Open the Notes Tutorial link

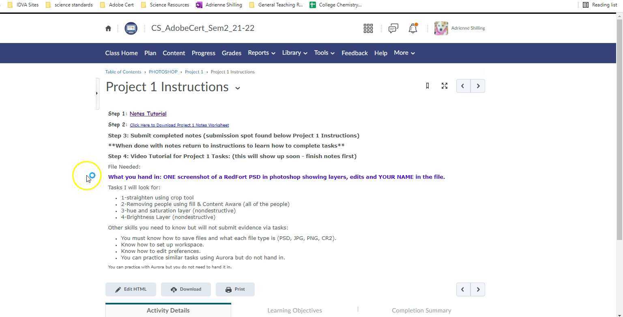[148, 114]
